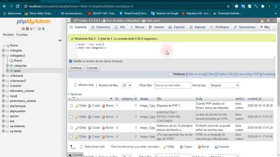Check the Mostrar todo checkbox
Viewport: 280px width, 157px height.
pyautogui.click(x=75, y=85)
